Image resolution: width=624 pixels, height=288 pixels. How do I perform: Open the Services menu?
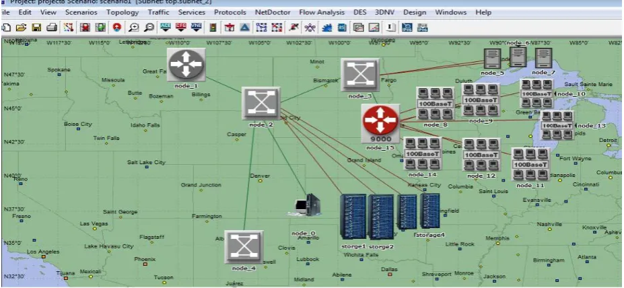pos(192,12)
